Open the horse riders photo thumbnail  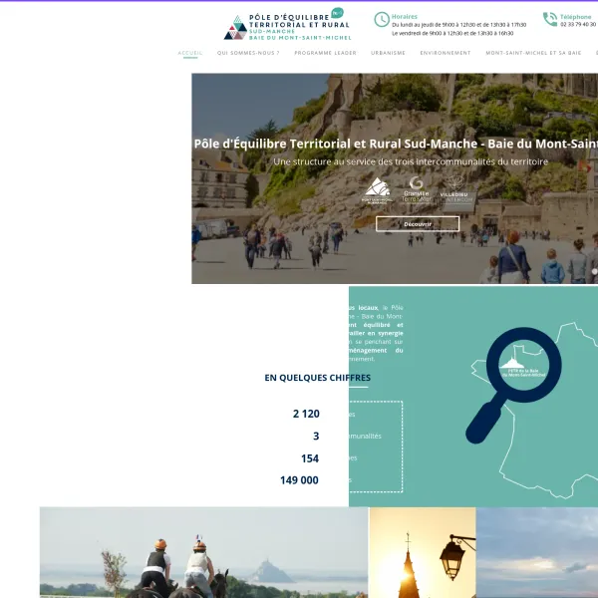203,553
